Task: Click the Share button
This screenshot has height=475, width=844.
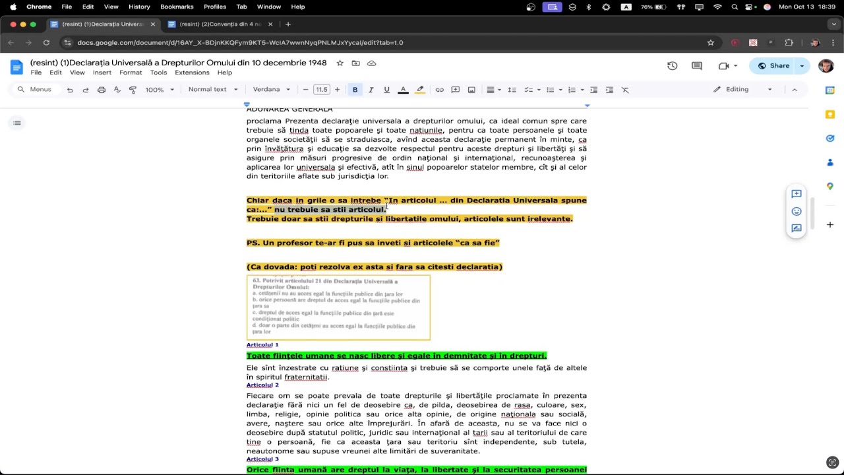Action: coord(773,66)
